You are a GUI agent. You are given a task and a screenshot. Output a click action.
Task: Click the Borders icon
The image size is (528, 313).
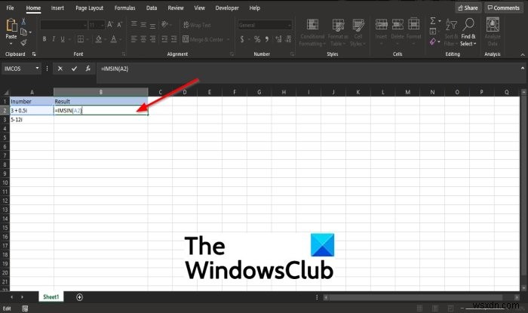81,39
